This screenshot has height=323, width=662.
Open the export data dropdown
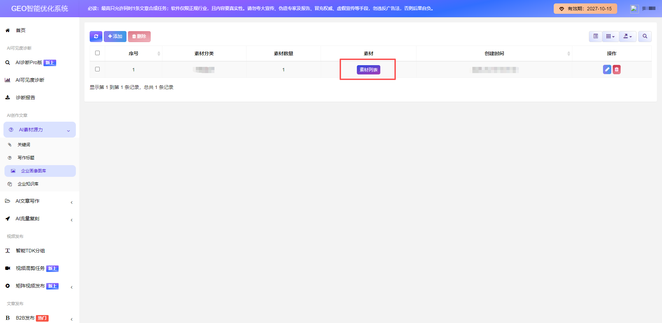(628, 36)
